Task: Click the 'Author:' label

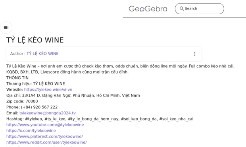Action: pyautogui.click(x=17, y=54)
